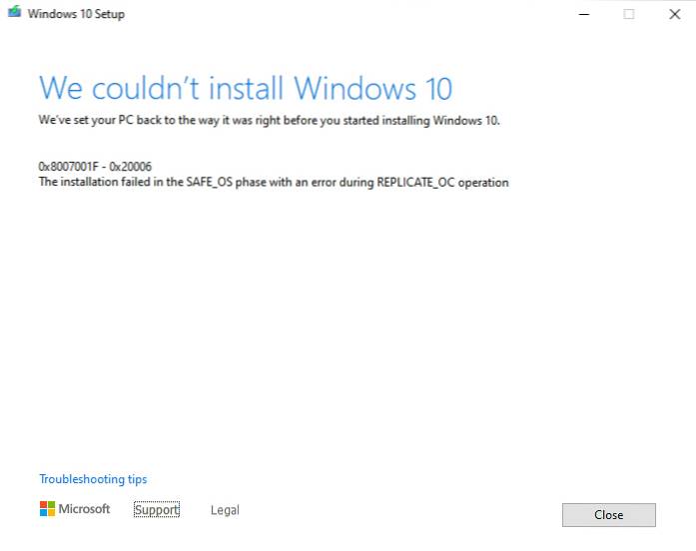The width and height of the screenshot is (696, 551).
Task: Click the word "Windows" in the blue heading
Action: tap(355, 88)
